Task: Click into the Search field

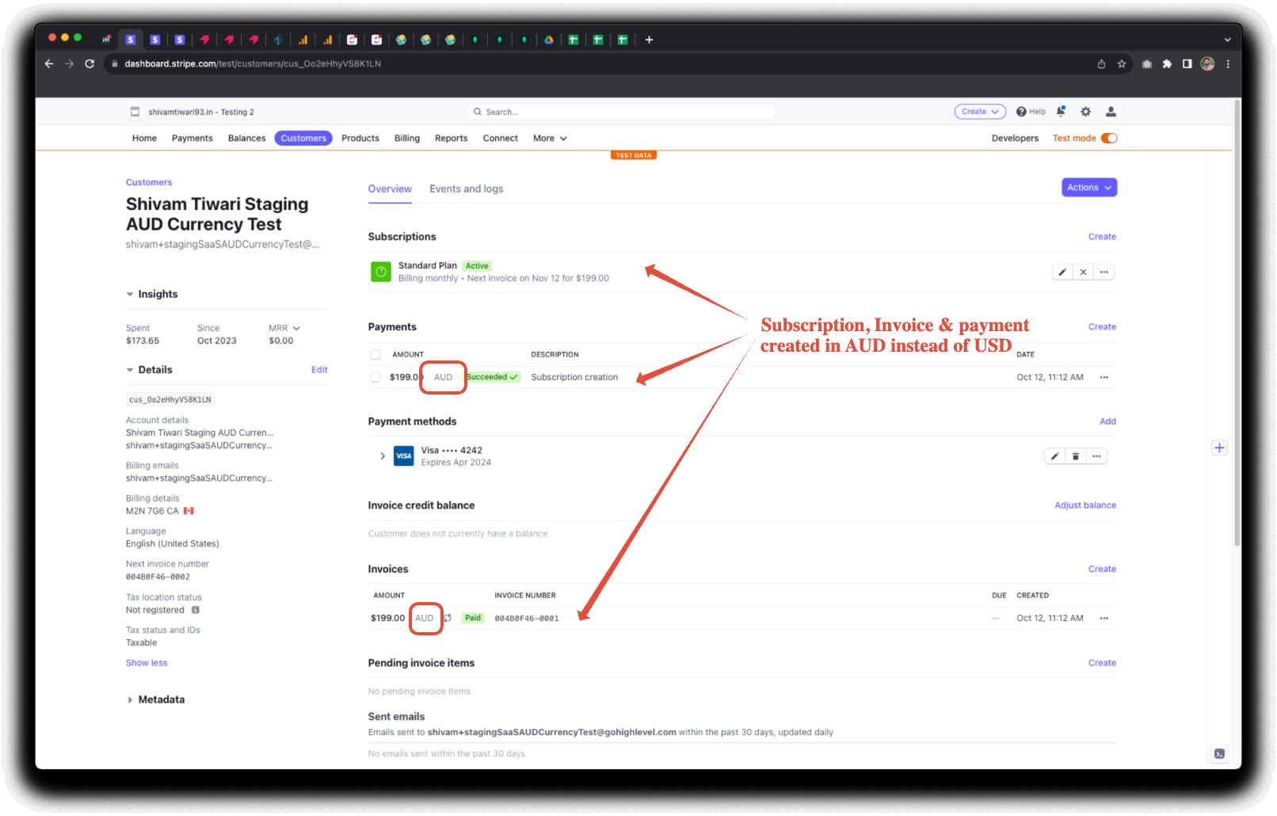Action: (622, 112)
